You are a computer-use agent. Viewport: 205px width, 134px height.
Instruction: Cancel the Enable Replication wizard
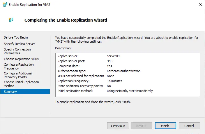pyautogui.click(x=189, y=126)
